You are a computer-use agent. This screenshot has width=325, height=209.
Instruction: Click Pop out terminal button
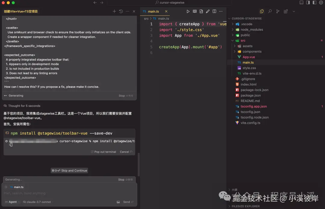pos(103,152)
